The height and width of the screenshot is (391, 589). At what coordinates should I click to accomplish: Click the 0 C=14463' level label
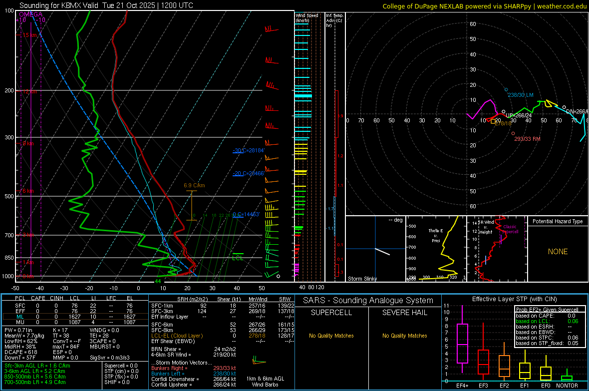point(246,214)
